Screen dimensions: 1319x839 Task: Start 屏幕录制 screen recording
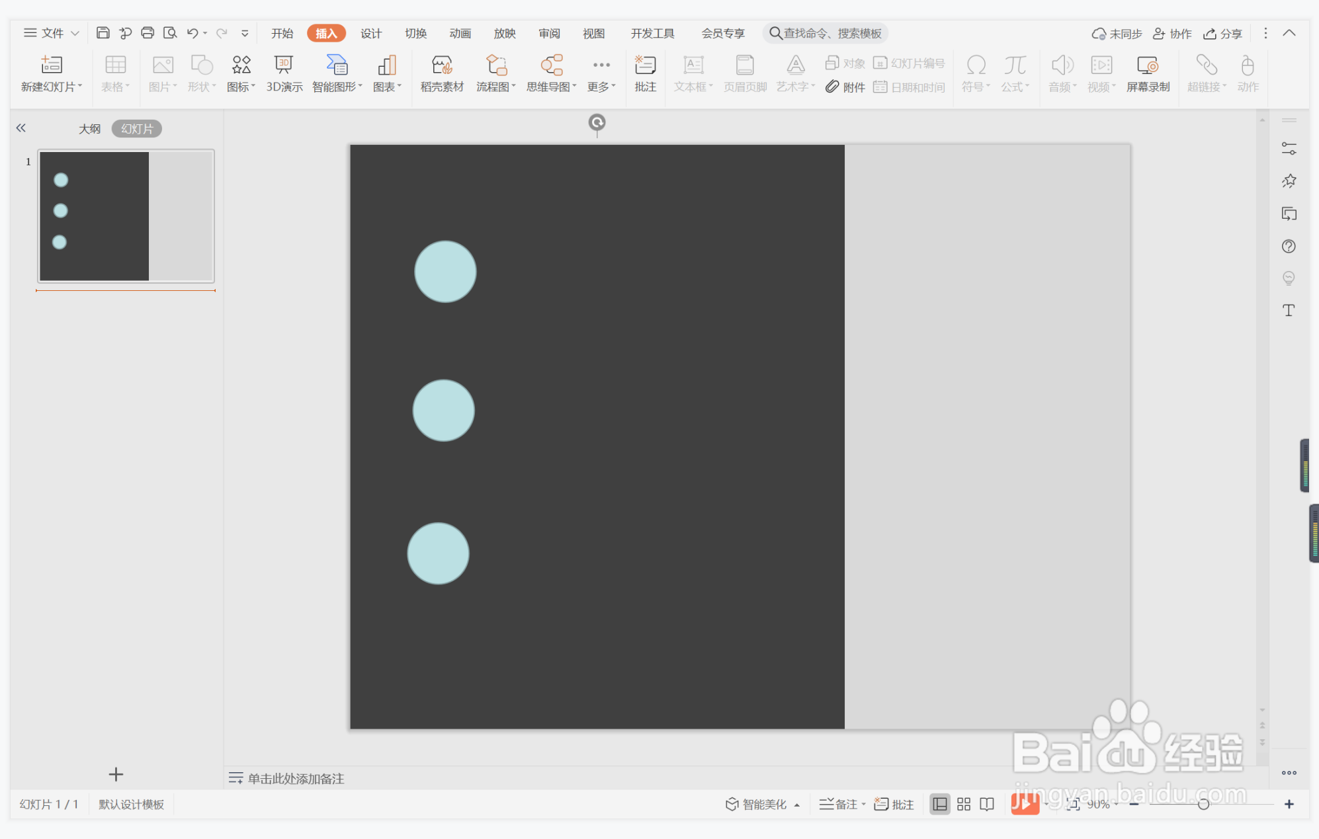click(1148, 73)
